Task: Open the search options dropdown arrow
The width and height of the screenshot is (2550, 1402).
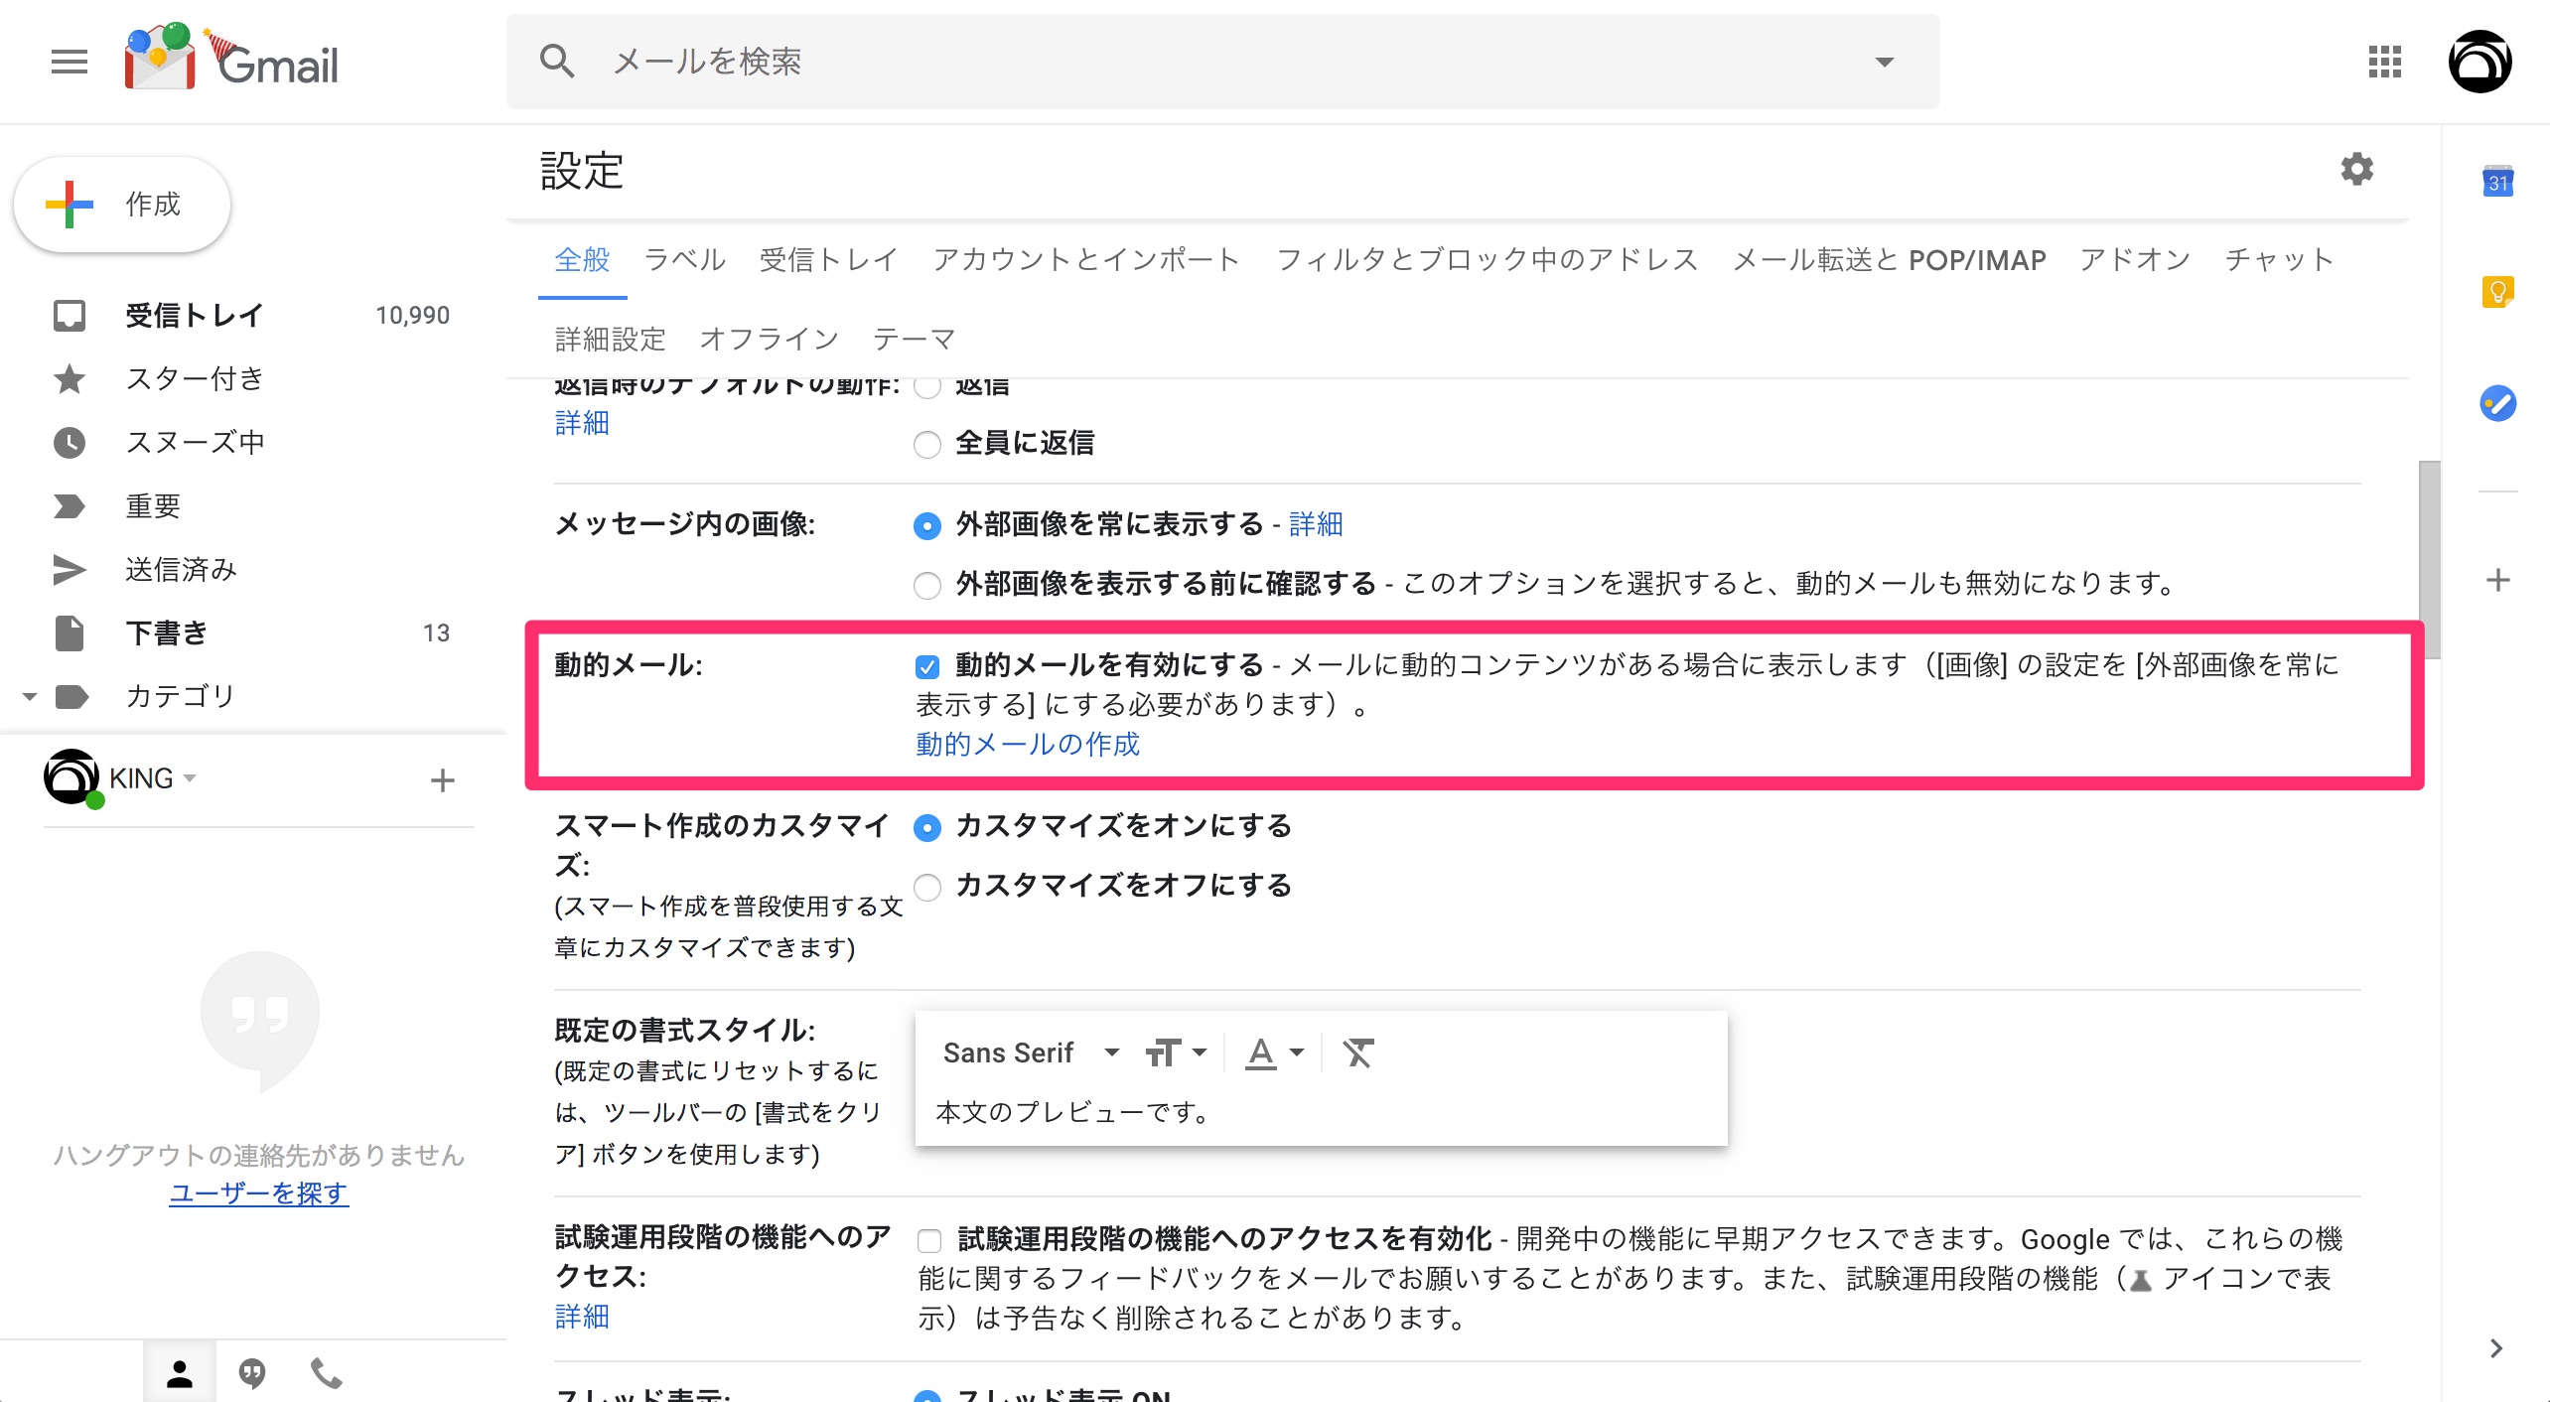Action: pyautogui.click(x=1885, y=62)
